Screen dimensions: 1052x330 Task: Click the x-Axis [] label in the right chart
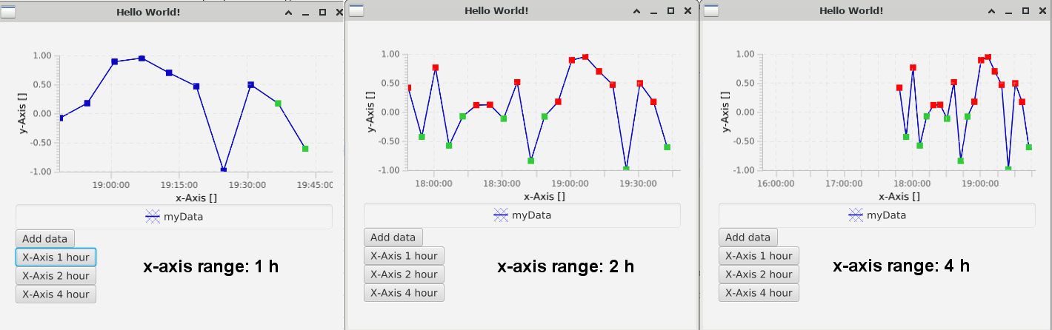(899, 196)
